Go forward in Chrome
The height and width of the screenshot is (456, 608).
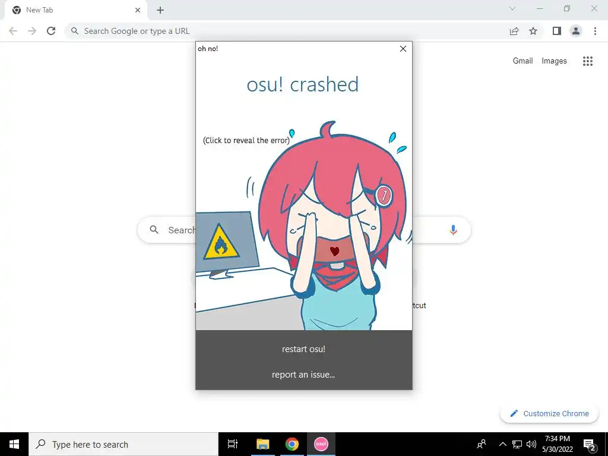click(x=32, y=31)
